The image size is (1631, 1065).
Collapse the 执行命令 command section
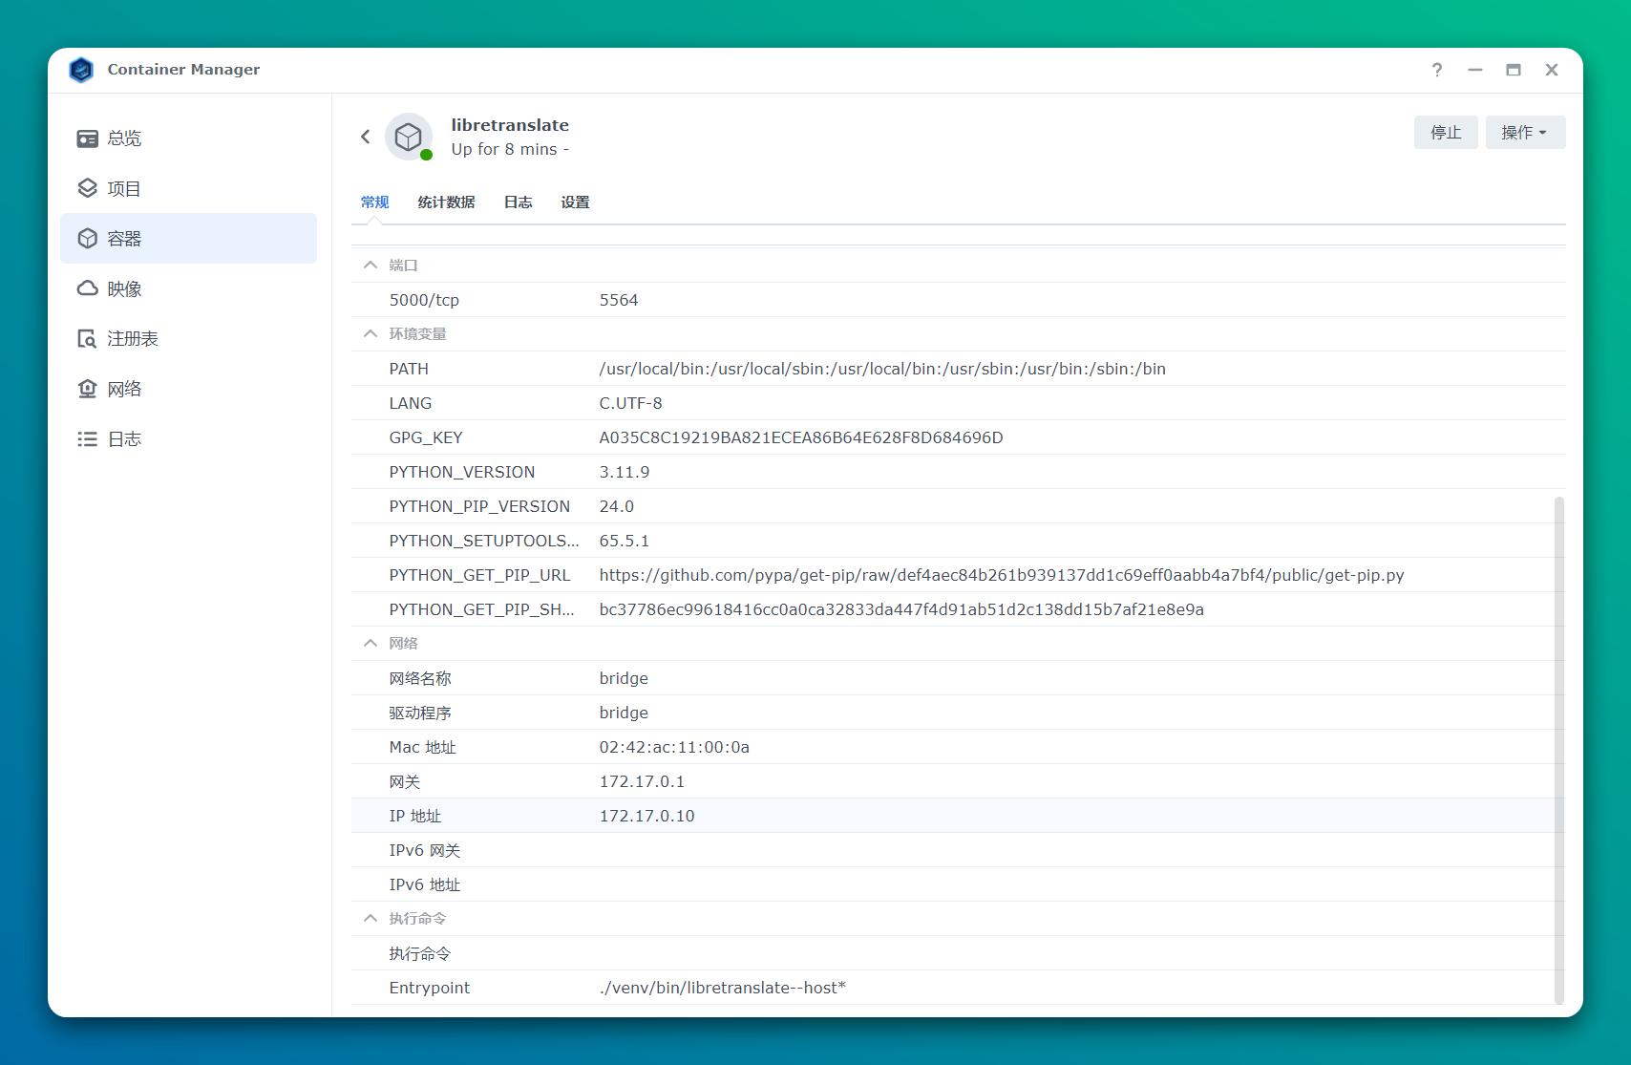(x=371, y=918)
